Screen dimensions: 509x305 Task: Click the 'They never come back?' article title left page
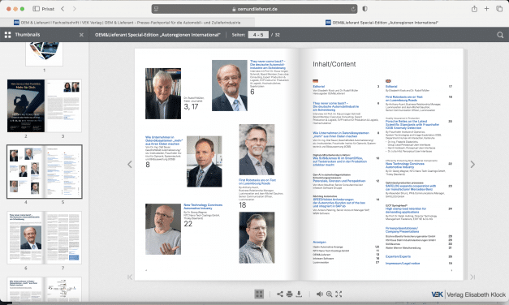(x=268, y=65)
